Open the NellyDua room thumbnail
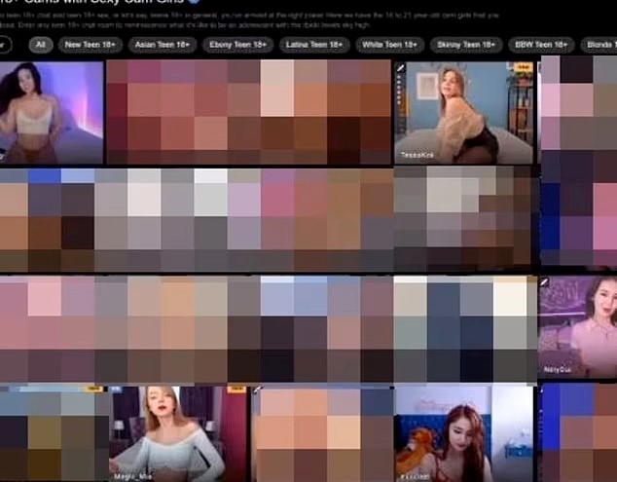Image resolution: width=617 pixels, height=482 pixels. pyautogui.click(x=577, y=326)
